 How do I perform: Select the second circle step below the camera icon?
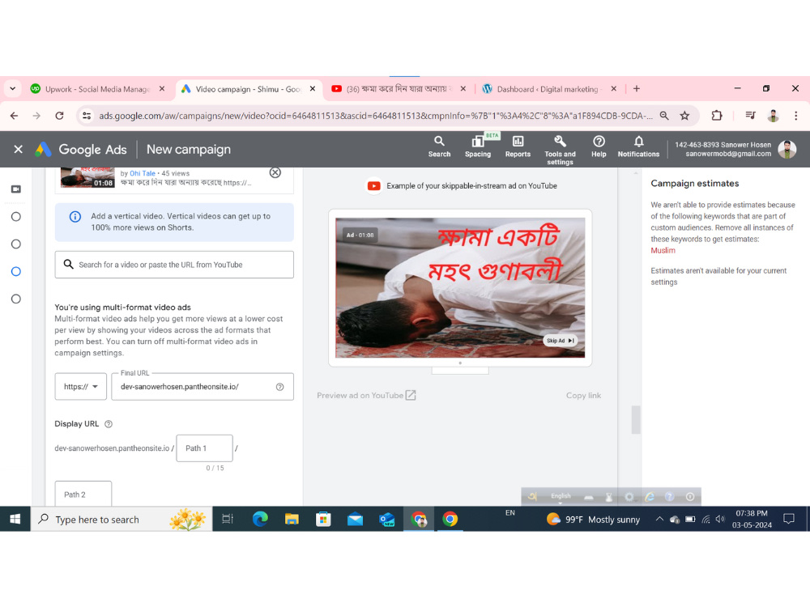click(x=16, y=244)
